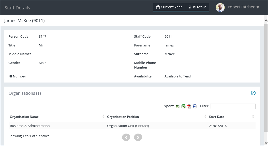Click the Organisations (1) section heading
The height and width of the screenshot is (146, 268).
tap(25, 93)
